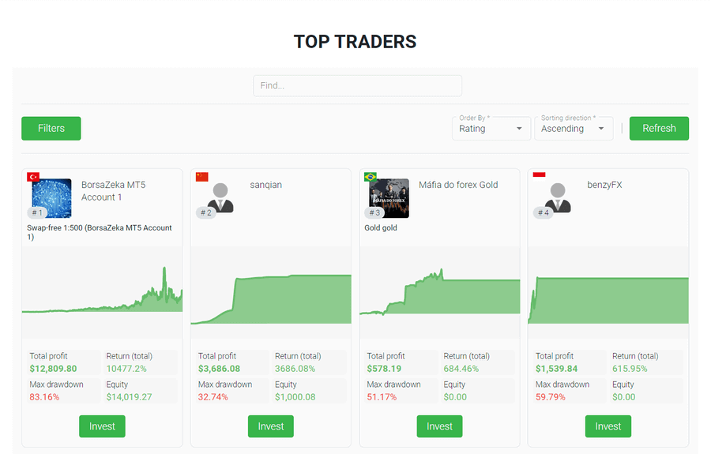
Task: Click the #3 rank badge
Action: [x=374, y=212]
